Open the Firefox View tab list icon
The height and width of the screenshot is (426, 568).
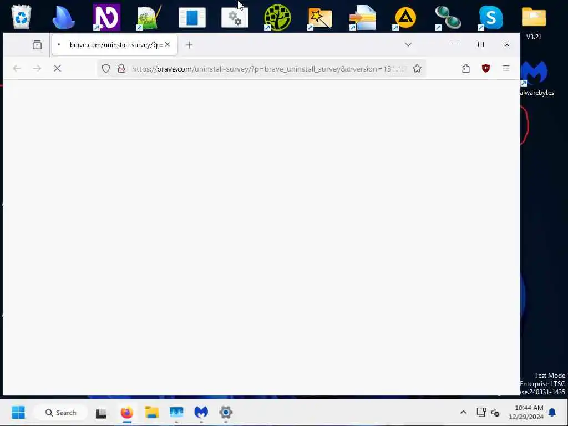(37, 45)
